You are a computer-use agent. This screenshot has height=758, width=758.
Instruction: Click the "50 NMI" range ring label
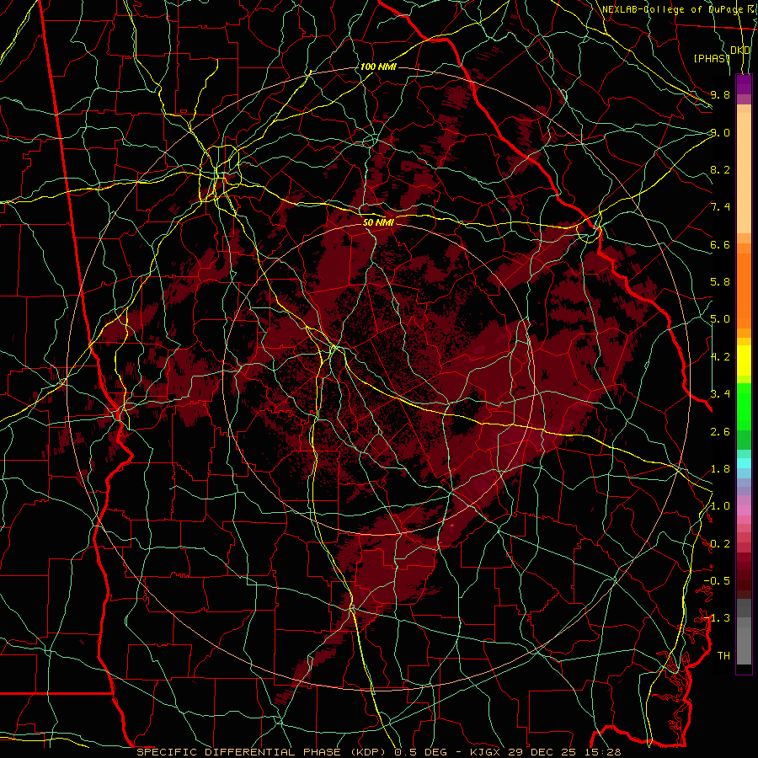pyautogui.click(x=378, y=222)
